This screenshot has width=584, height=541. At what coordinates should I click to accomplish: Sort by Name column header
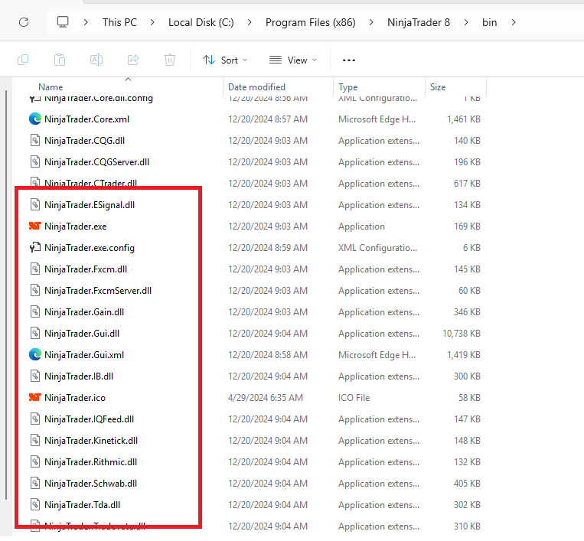pos(51,86)
